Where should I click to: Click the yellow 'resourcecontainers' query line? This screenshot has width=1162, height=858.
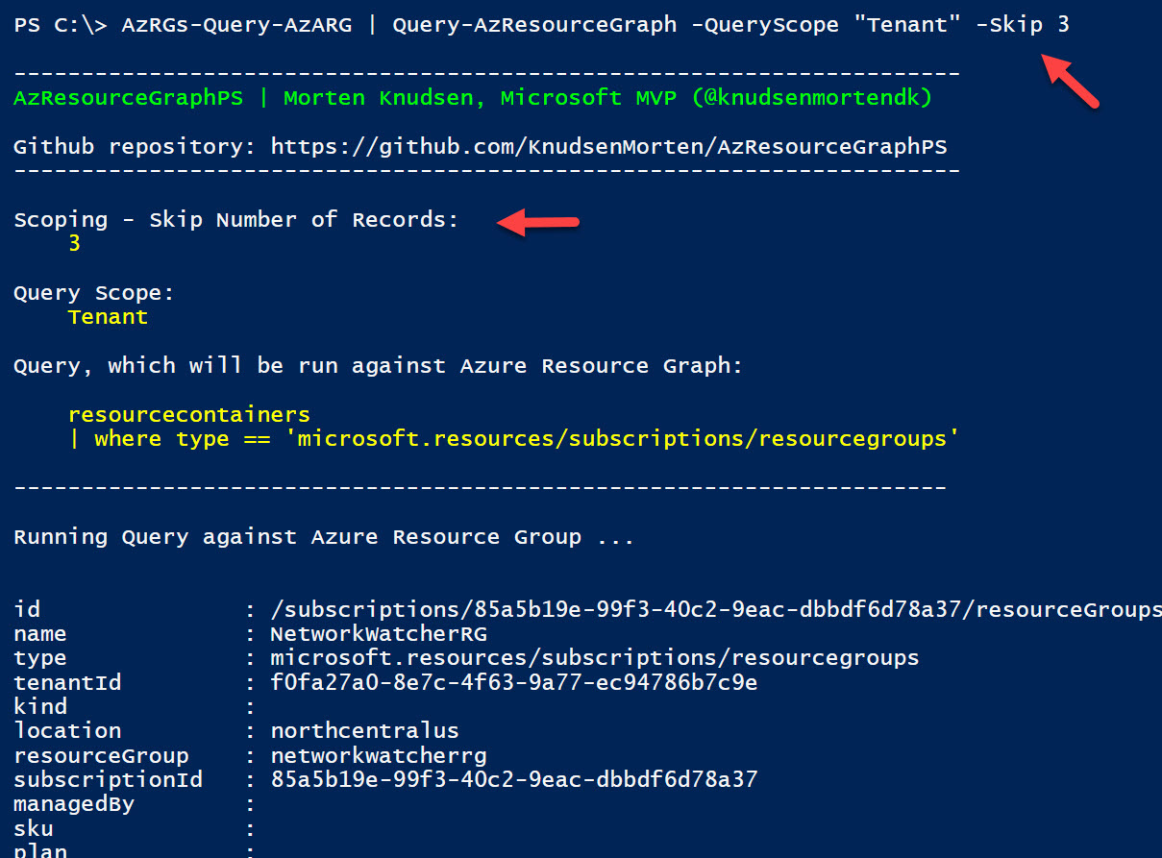coord(188,415)
